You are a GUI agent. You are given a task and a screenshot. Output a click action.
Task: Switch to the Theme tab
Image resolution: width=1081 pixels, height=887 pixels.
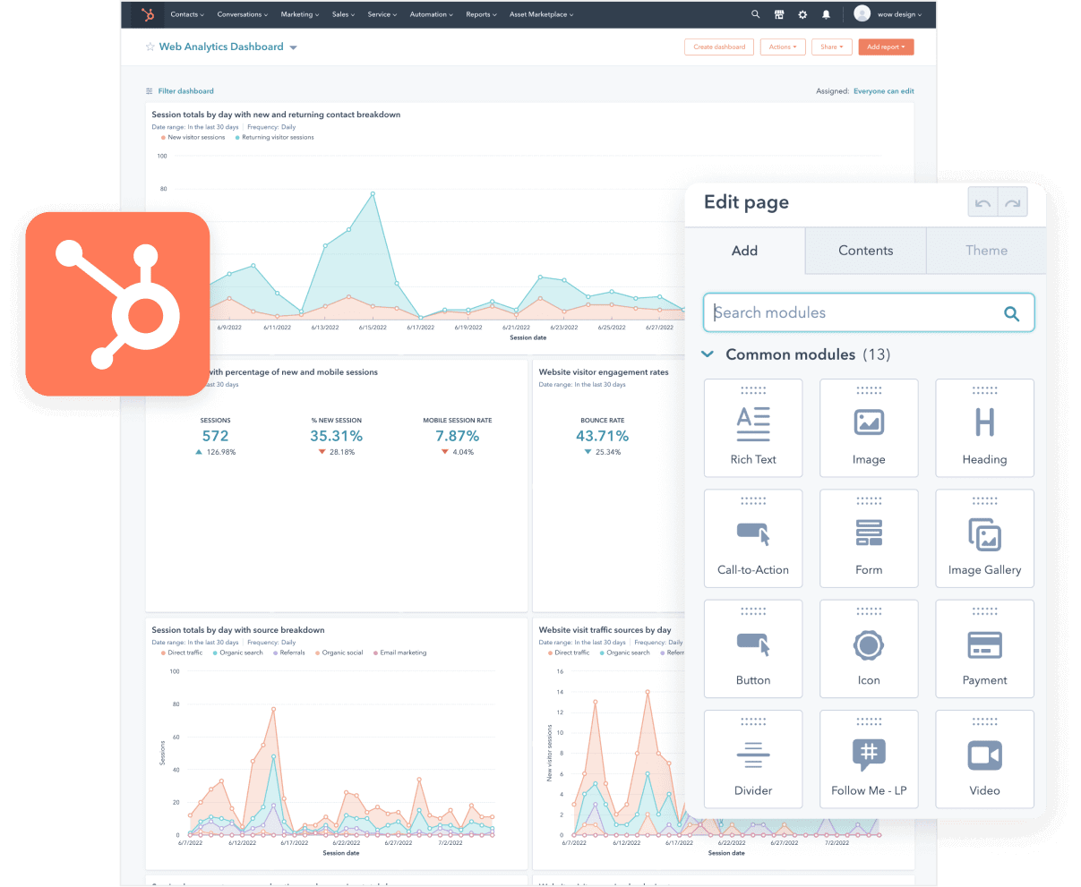[986, 251]
